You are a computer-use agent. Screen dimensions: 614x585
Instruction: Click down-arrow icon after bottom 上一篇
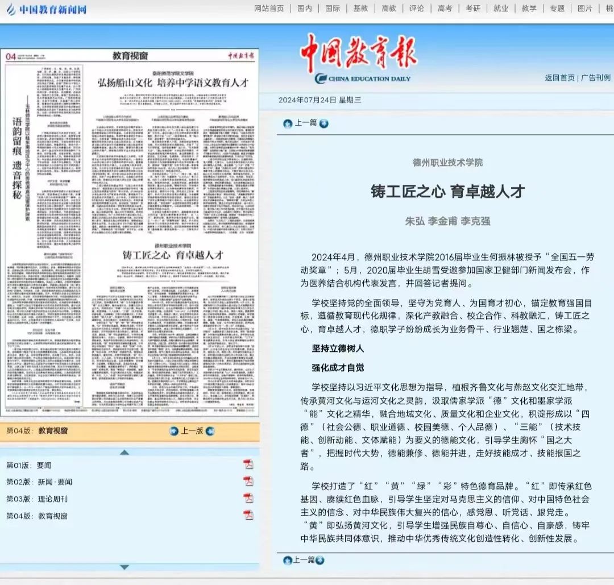[x=320, y=561]
